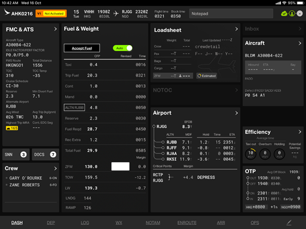Tap the Trip Fuel 20.3 value

coord(92,75)
